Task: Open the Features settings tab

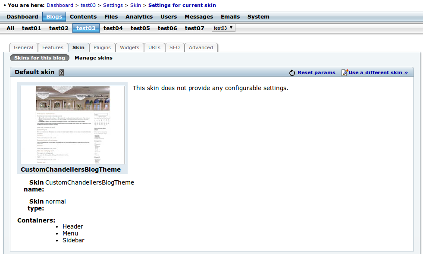Action: coord(53,47)
